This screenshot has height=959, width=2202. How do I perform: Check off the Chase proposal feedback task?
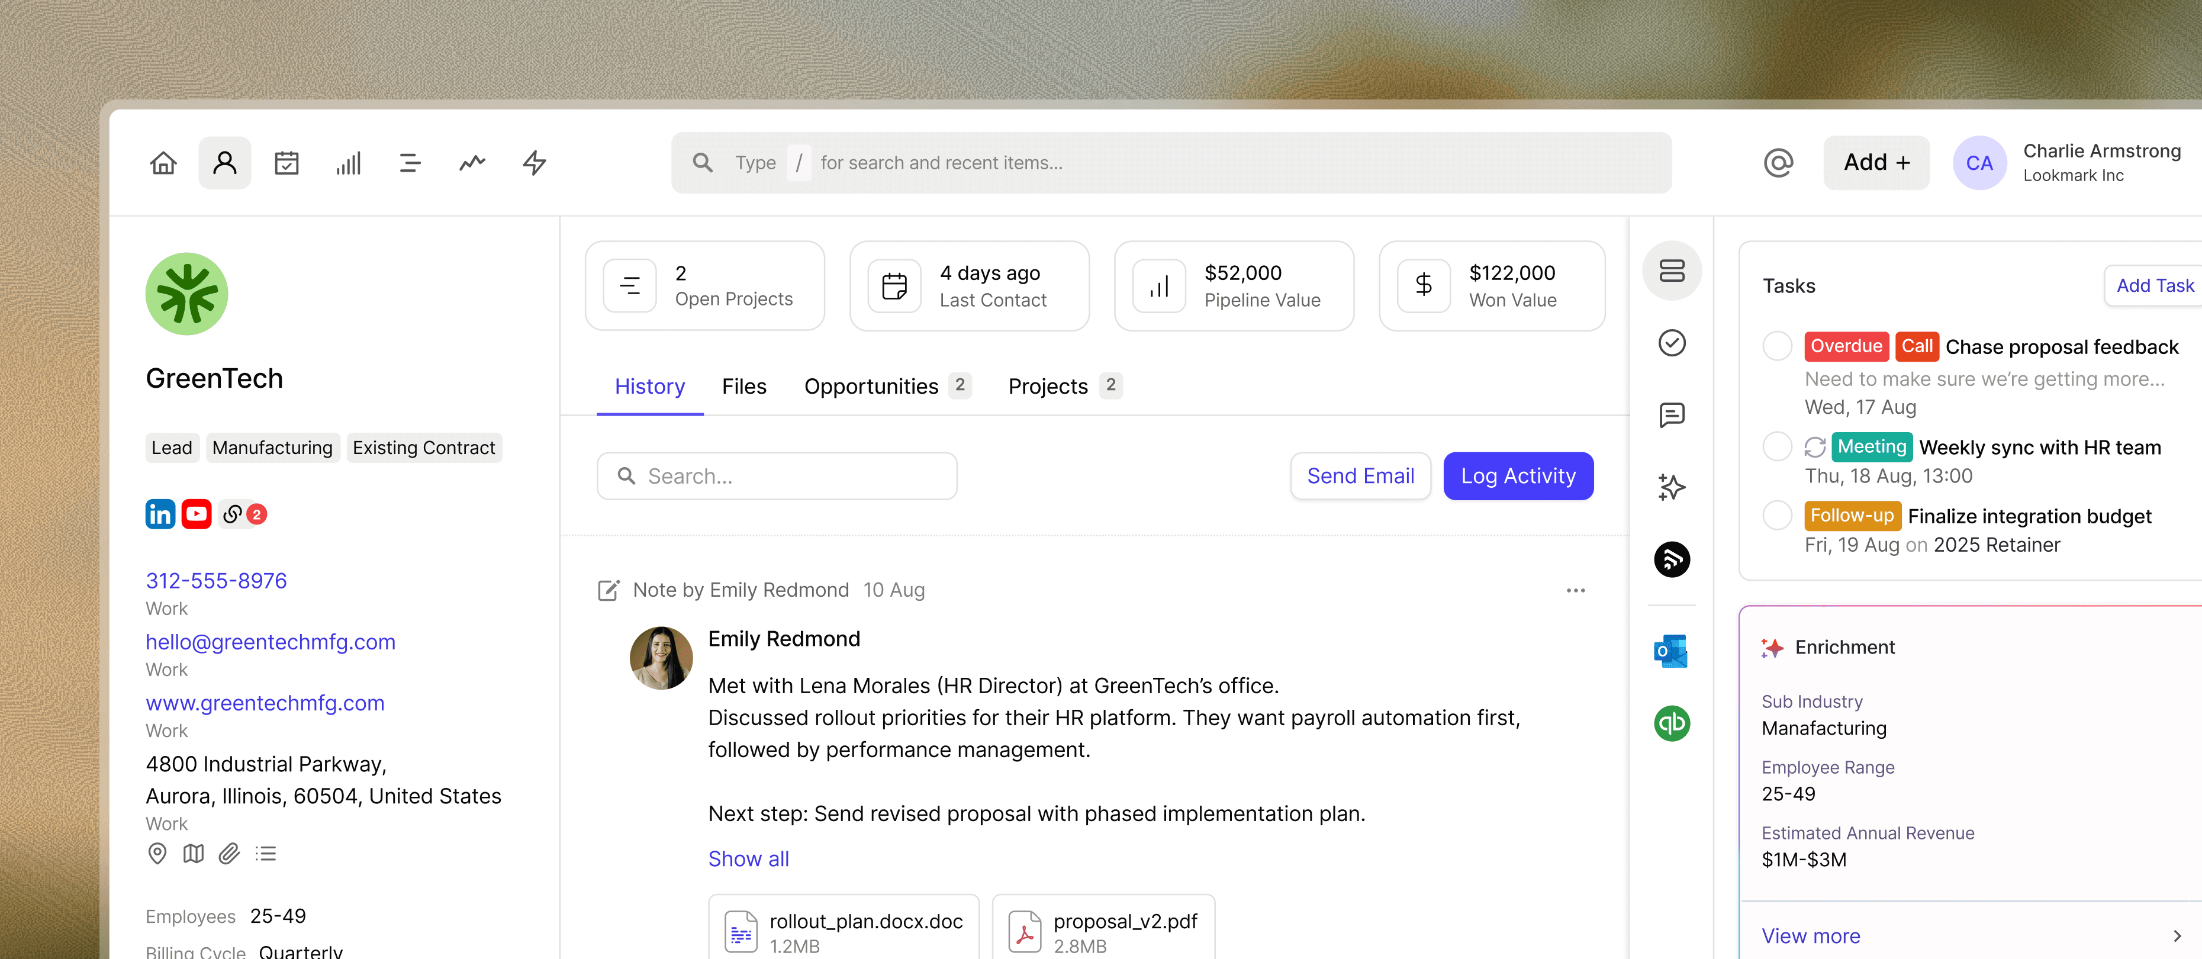pyautogui.click(x=1777, y=346)
